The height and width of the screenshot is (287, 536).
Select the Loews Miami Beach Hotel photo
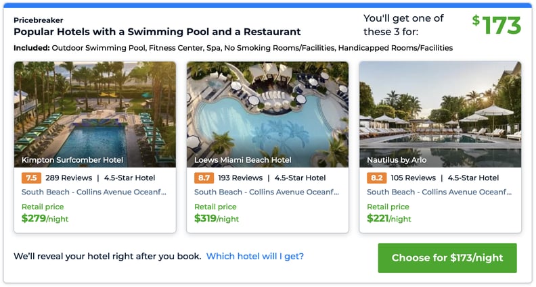coord(267,114)
